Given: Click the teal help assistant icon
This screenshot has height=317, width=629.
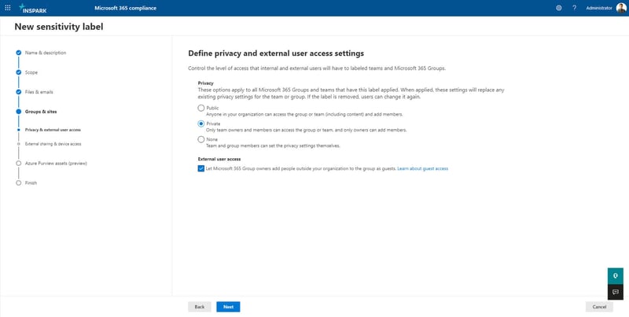Looking at the screenshot, I should point(616,276).
